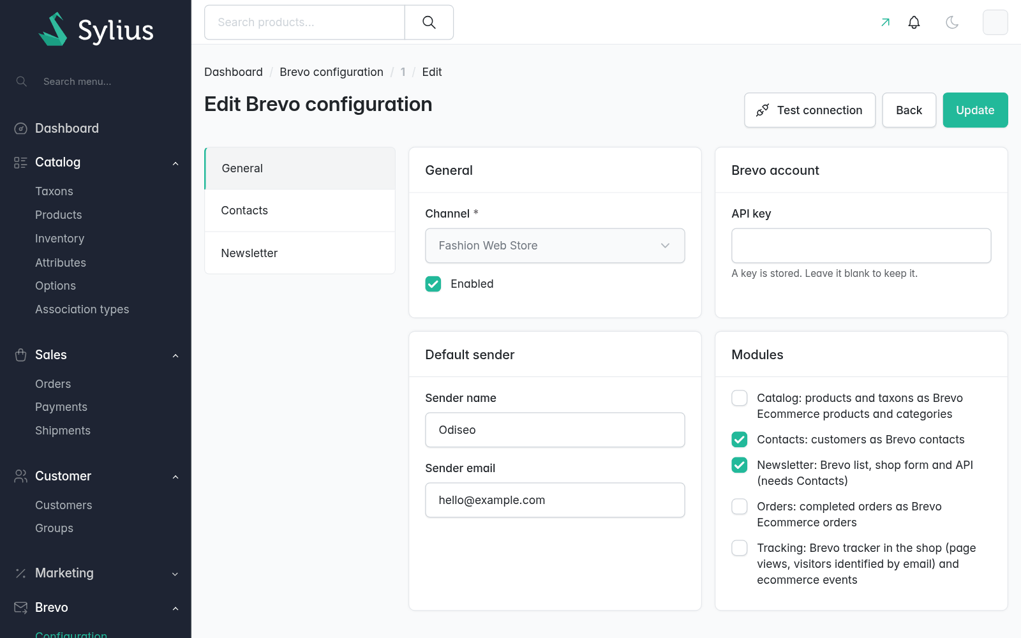
Task: Go to Dashboard breadcrumb link
Action: click(x=234, y=72)
